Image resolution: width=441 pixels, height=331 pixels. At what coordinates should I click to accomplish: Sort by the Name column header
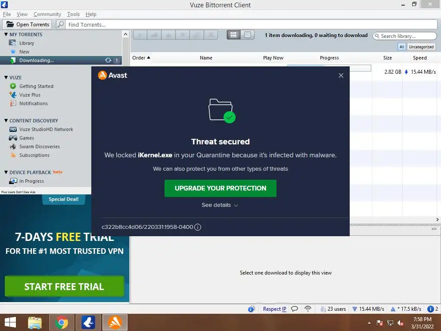coord(206,58)
